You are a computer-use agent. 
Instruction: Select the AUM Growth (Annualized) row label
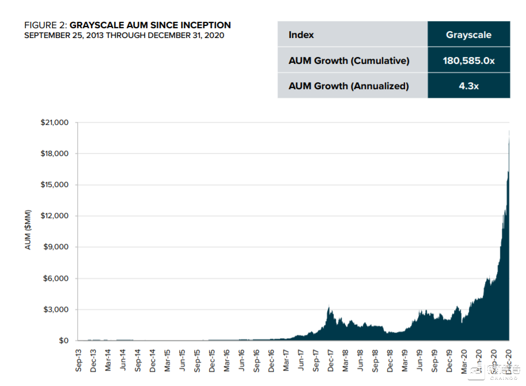coord(349,86)
